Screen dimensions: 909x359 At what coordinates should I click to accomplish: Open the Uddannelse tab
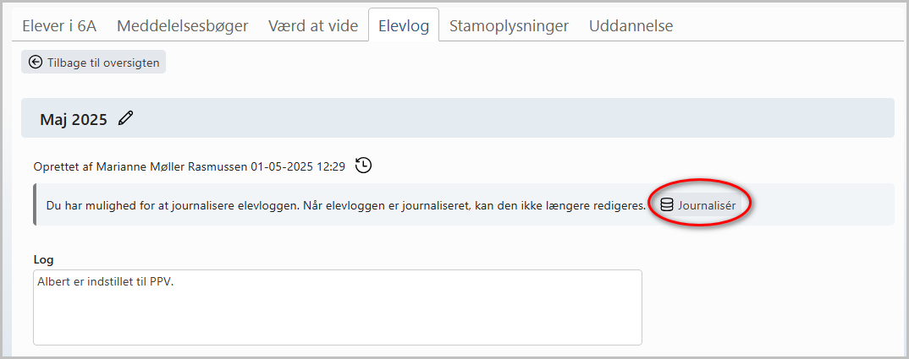point(631,26)
